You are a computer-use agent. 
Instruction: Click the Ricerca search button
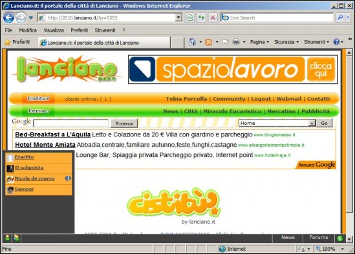124,123
